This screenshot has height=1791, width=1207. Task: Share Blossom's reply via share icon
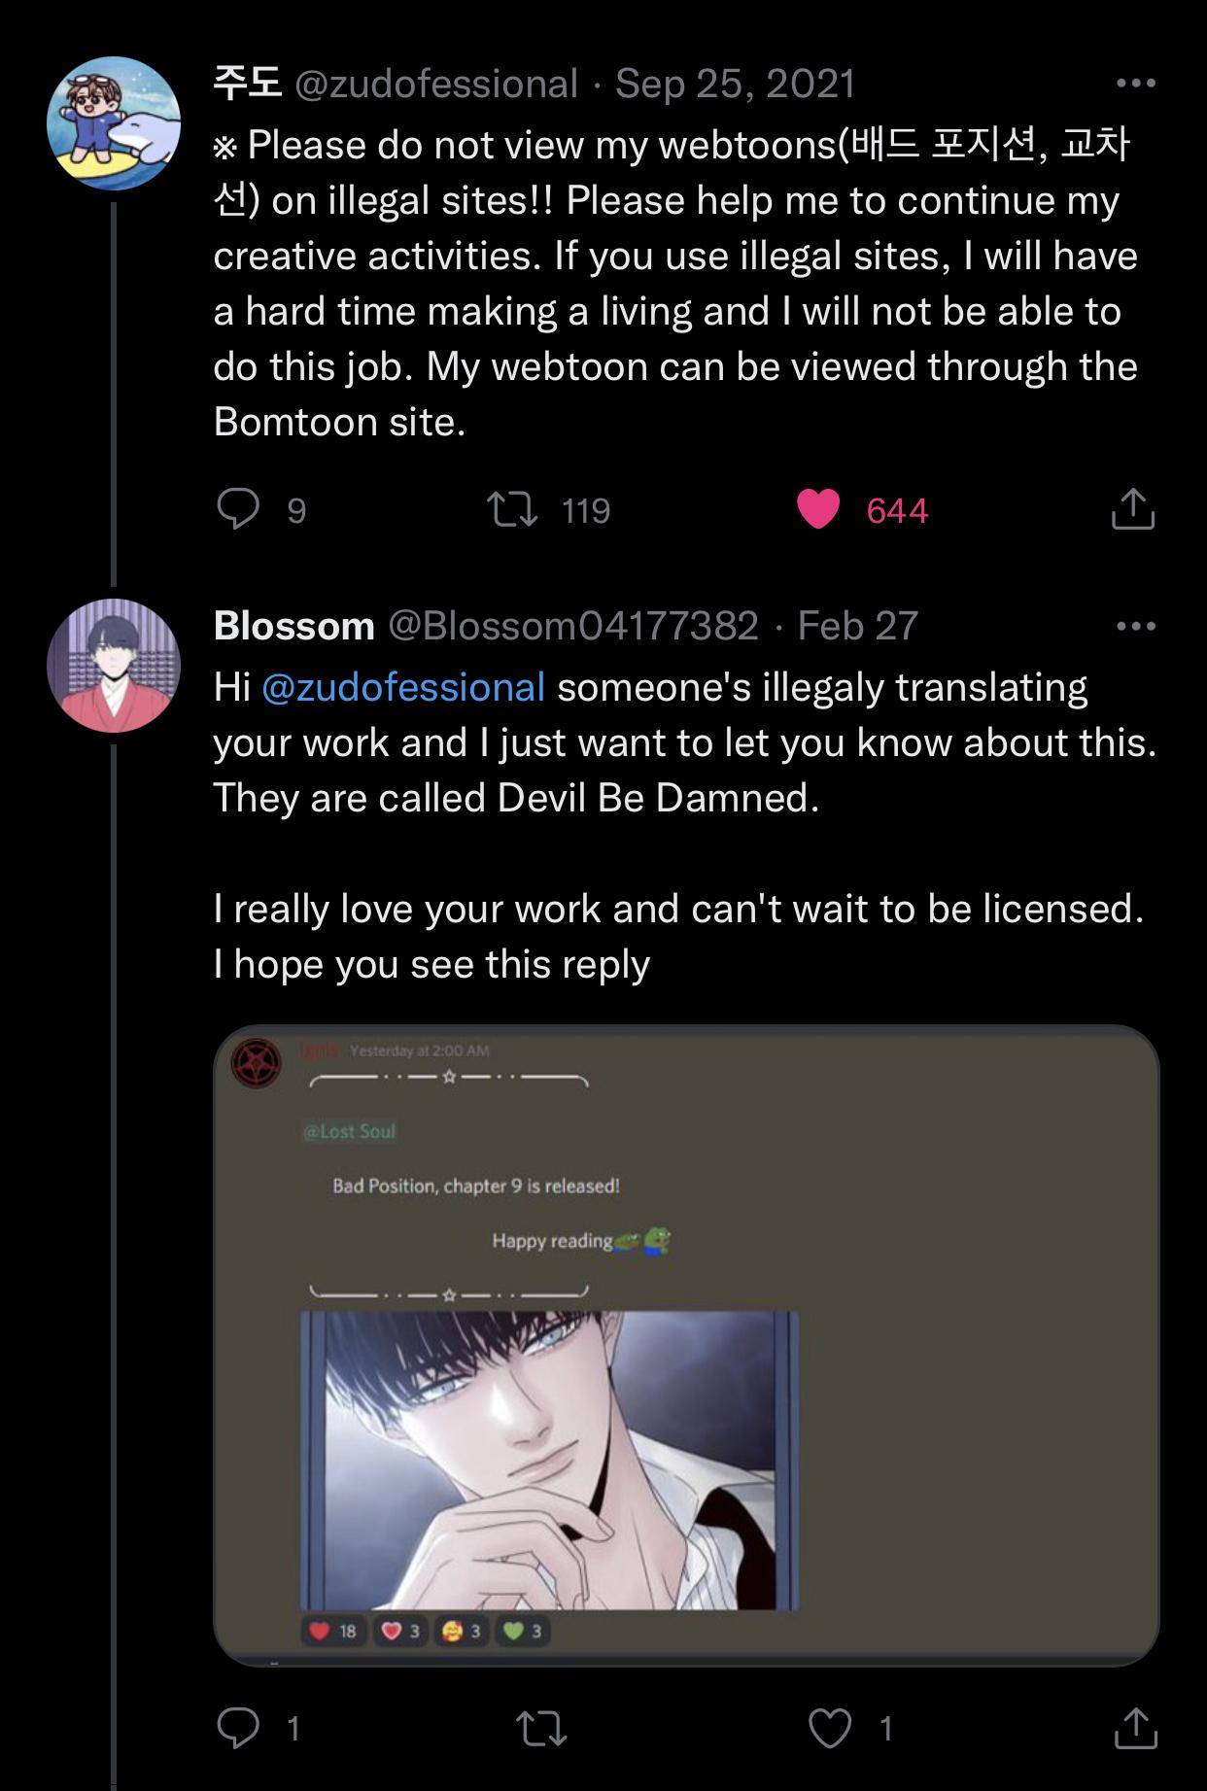pos(1132,1728)
